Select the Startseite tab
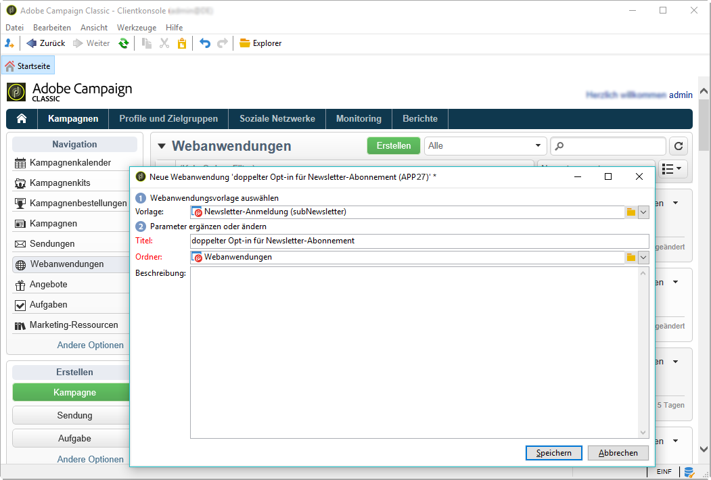The height and width of the screenshot is (480, 711). [x=28, y=66]
